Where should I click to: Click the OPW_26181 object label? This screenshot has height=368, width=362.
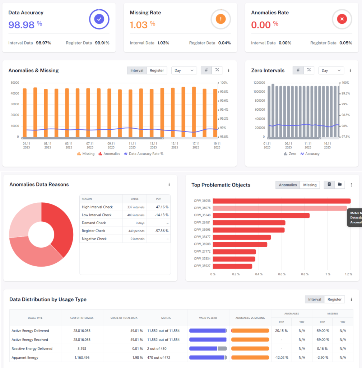[202, 222]
